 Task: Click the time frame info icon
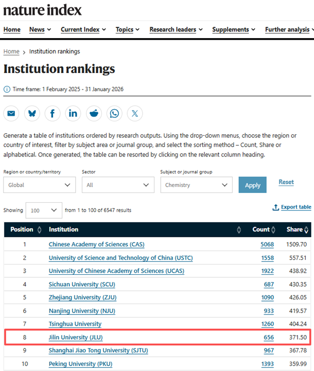pos(7,89)
